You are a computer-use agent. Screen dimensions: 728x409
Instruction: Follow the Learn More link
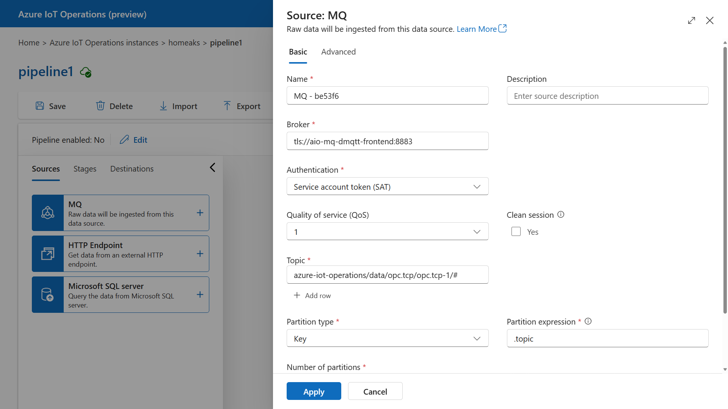pyautogui.click(x=477, y=29)
